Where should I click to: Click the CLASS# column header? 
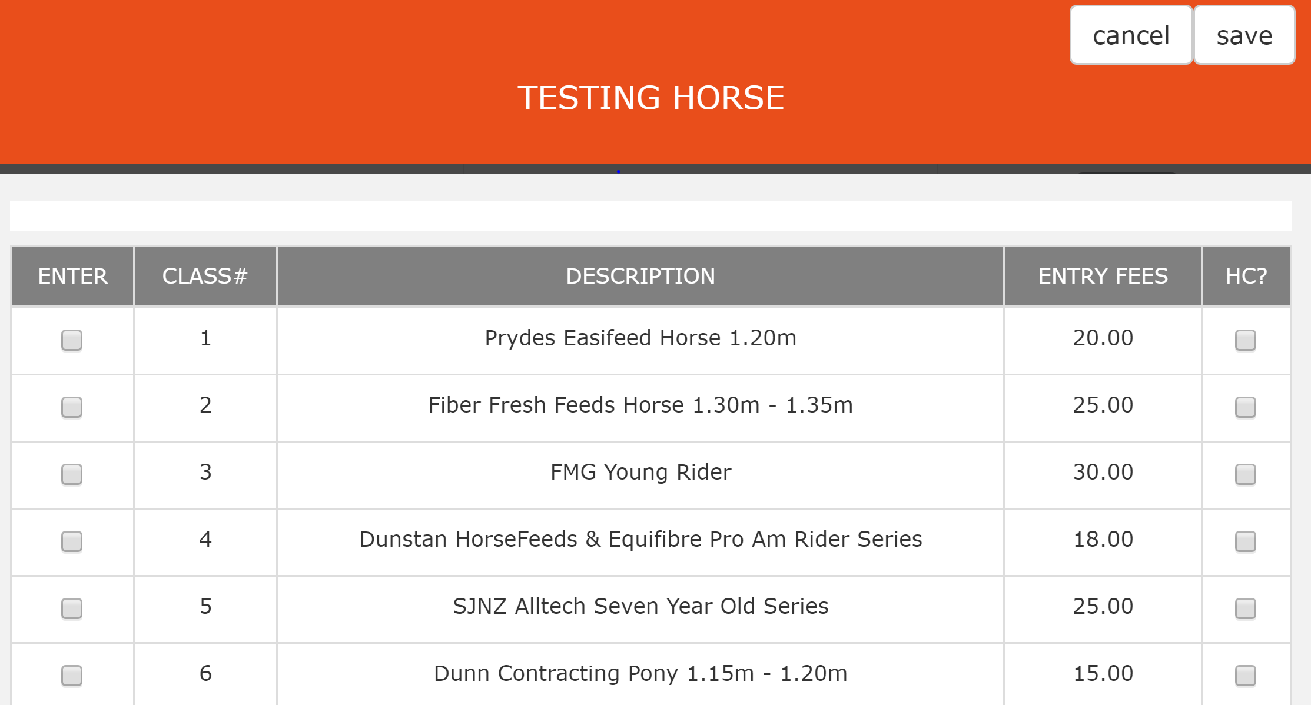point(205,276)
